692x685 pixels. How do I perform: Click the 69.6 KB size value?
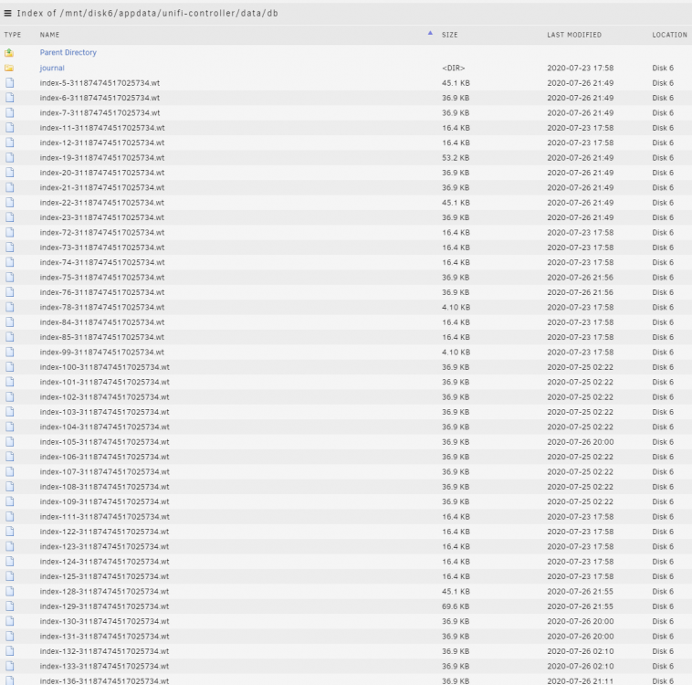[456, 606]
